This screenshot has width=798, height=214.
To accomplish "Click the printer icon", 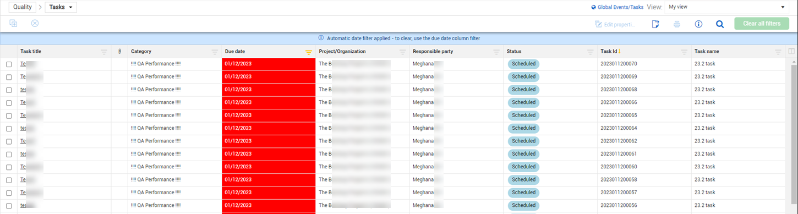I will tap(677, 24).
